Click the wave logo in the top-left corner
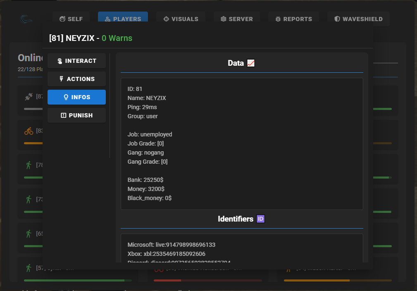 (x=26, y=19)
